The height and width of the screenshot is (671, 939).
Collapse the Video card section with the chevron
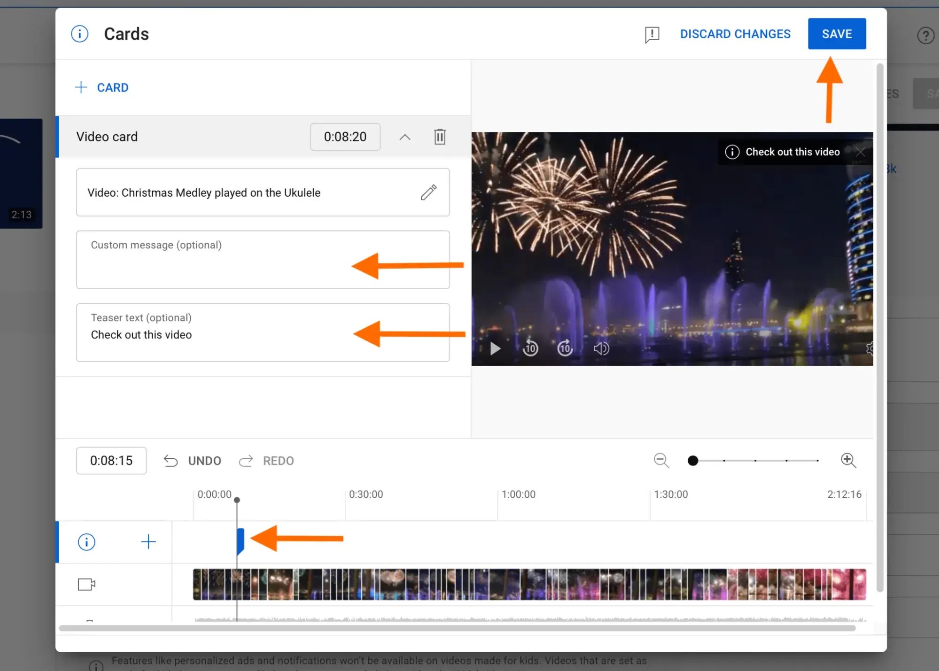point(404,137)
